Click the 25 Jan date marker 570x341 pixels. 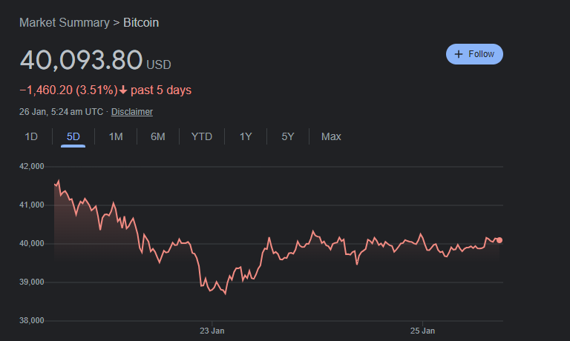point(422,330)
